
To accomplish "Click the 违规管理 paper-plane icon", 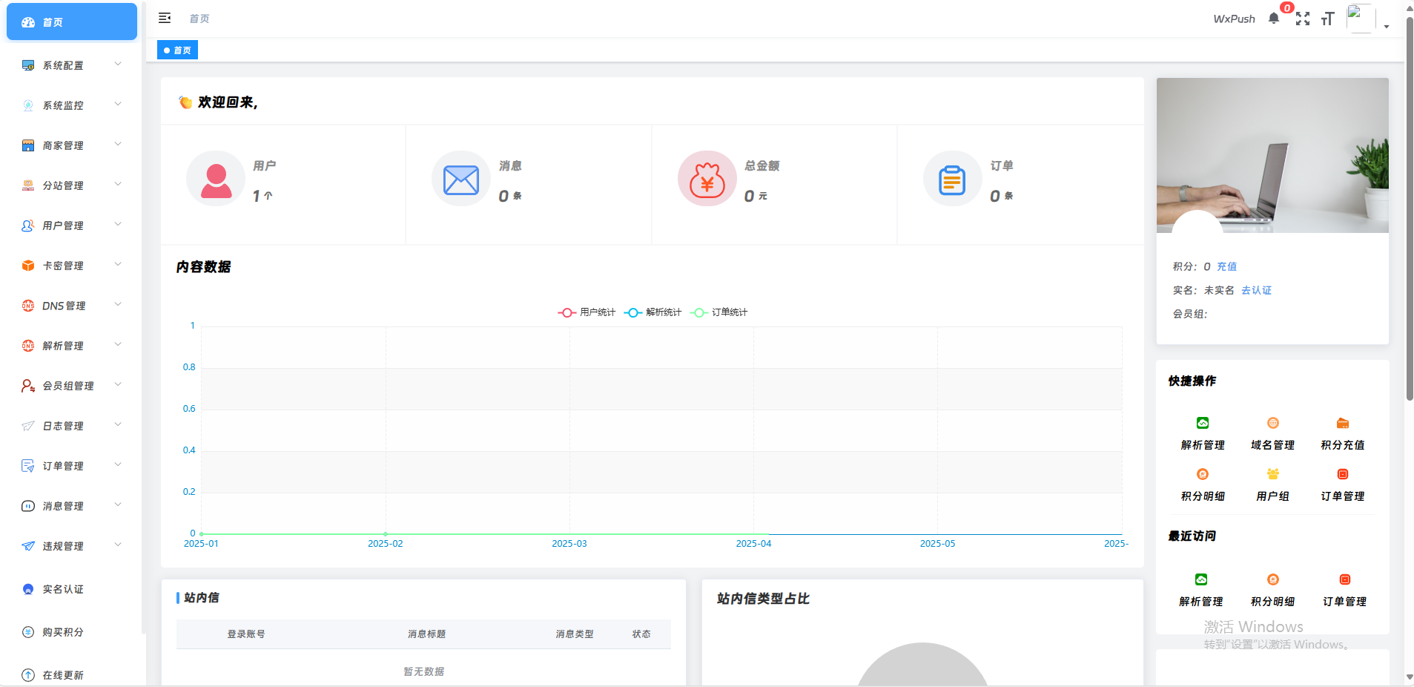I will (x=28, y=546).
